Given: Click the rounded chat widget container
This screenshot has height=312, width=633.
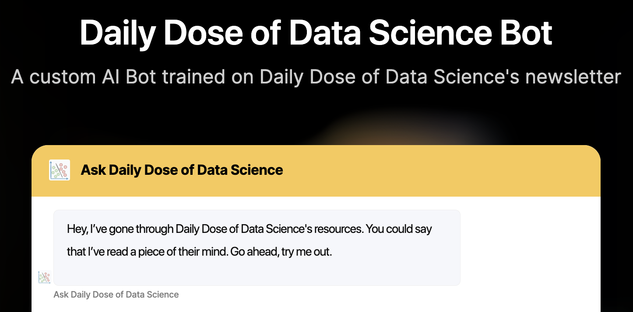Looking at the screenshot, I should point(316,227).
